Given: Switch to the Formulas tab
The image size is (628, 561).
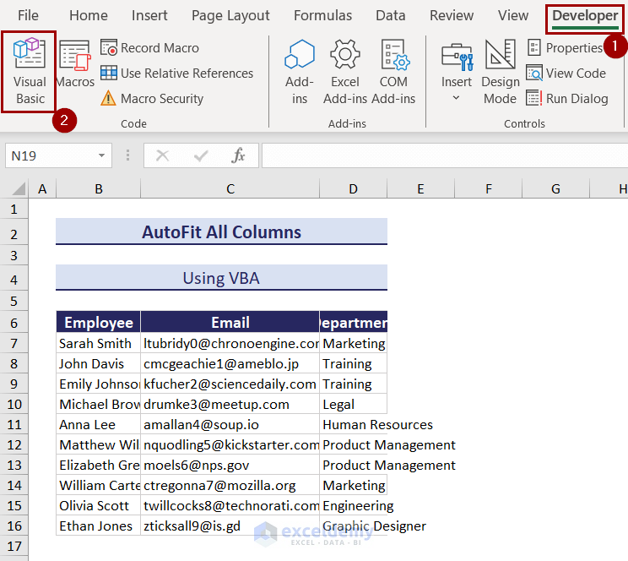Looking at the screenshot, I should point(322,16).
